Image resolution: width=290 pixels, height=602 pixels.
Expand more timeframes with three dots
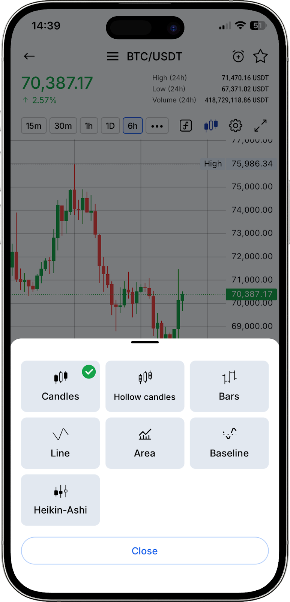pyautogui.click(x=157, y=126)
